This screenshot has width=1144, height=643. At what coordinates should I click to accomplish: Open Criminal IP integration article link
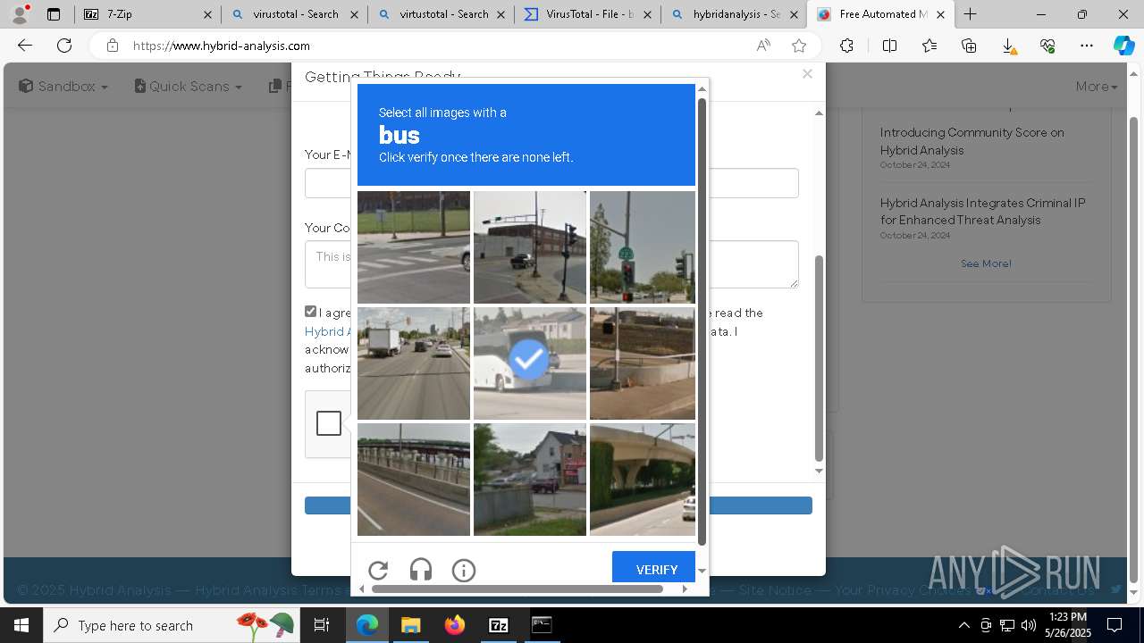coord(982,212)
